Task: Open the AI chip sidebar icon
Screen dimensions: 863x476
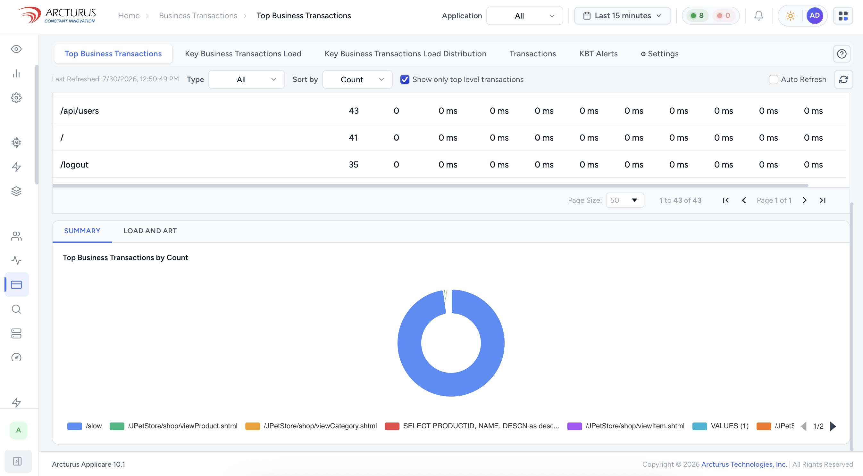Action: [x=16, y=142]
